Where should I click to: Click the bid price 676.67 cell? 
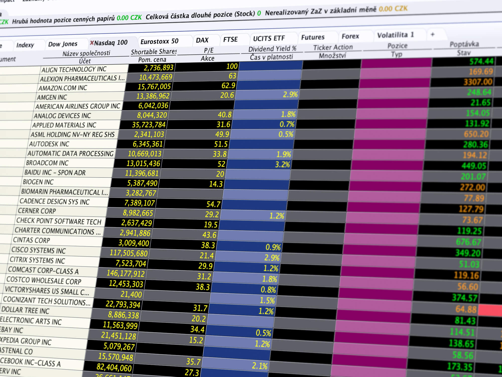coord(469,242)
